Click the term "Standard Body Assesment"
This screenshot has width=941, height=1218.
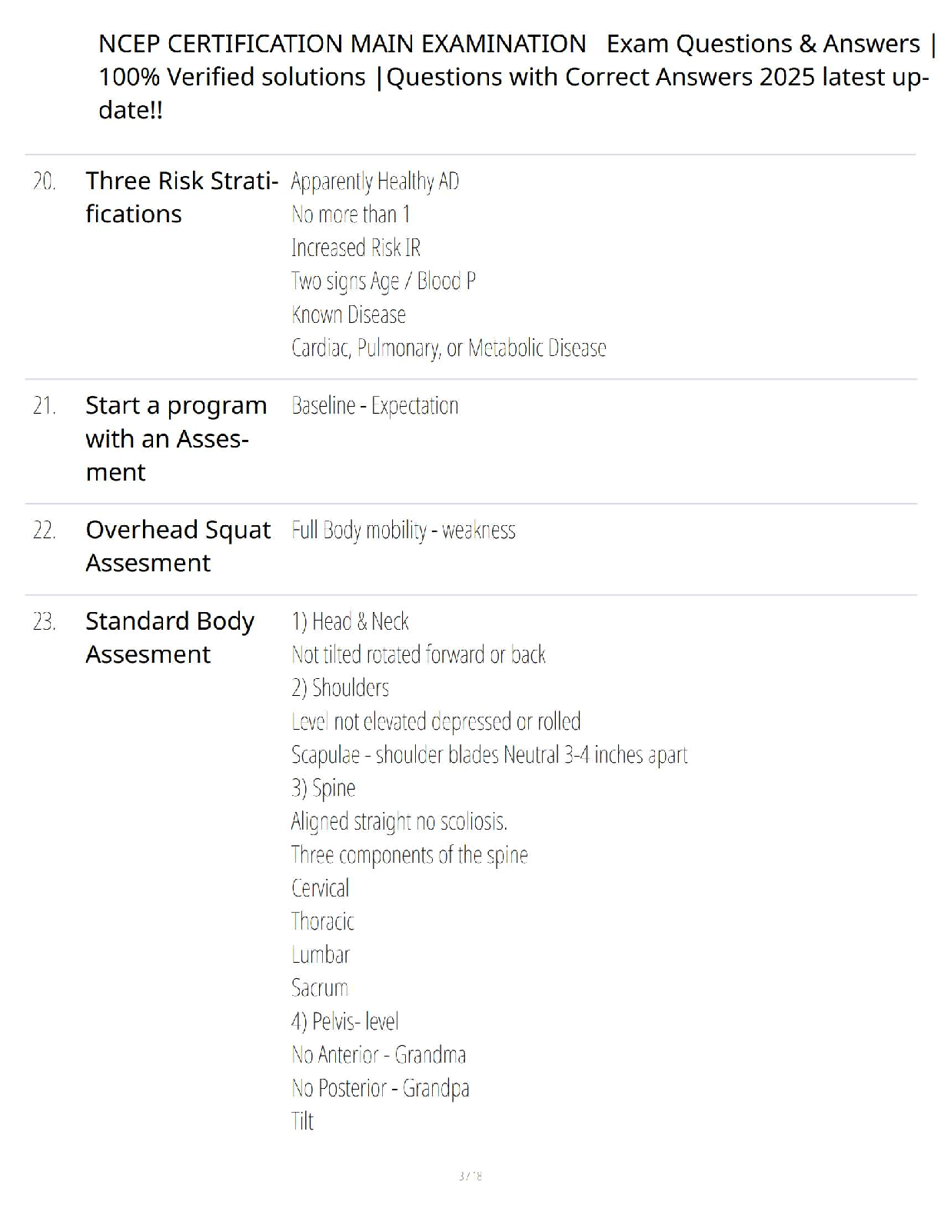point(169,637)
